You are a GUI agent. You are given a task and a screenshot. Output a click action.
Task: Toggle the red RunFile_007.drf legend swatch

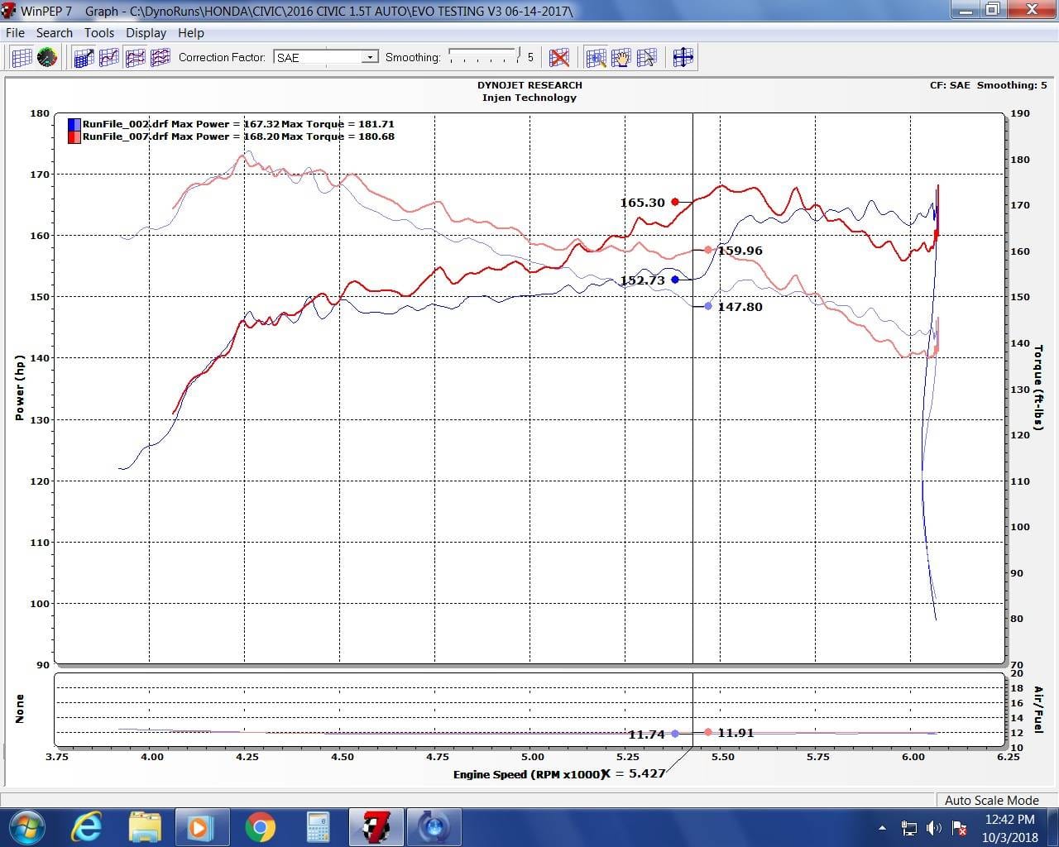(x=73, y=136)
